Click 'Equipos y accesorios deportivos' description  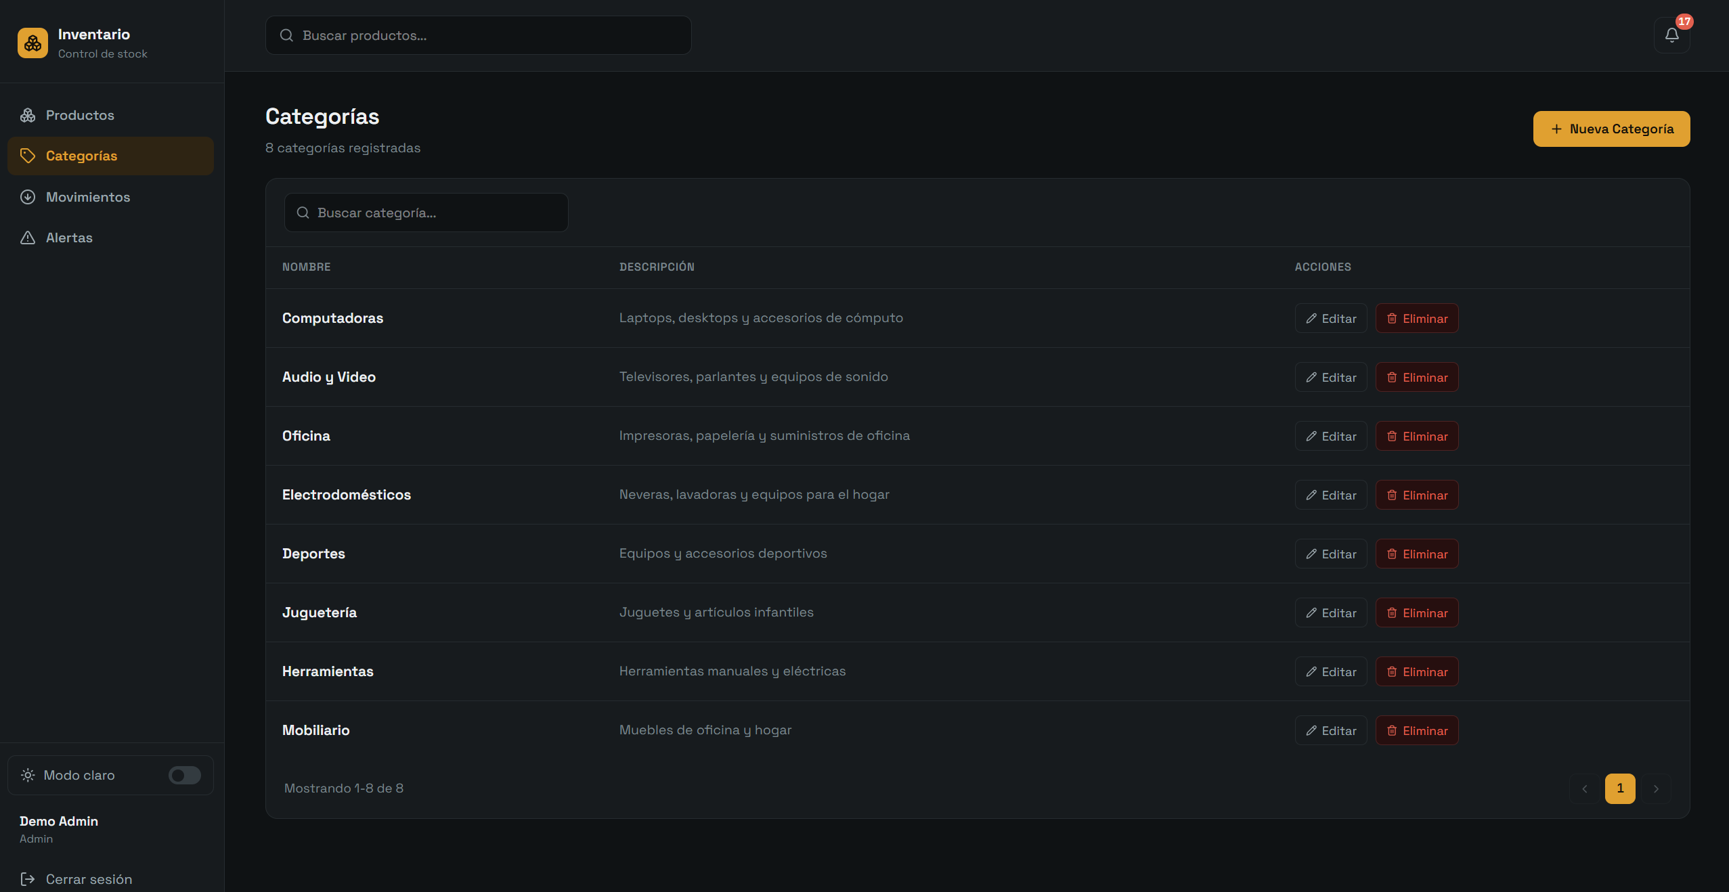[x=723, y=553]
